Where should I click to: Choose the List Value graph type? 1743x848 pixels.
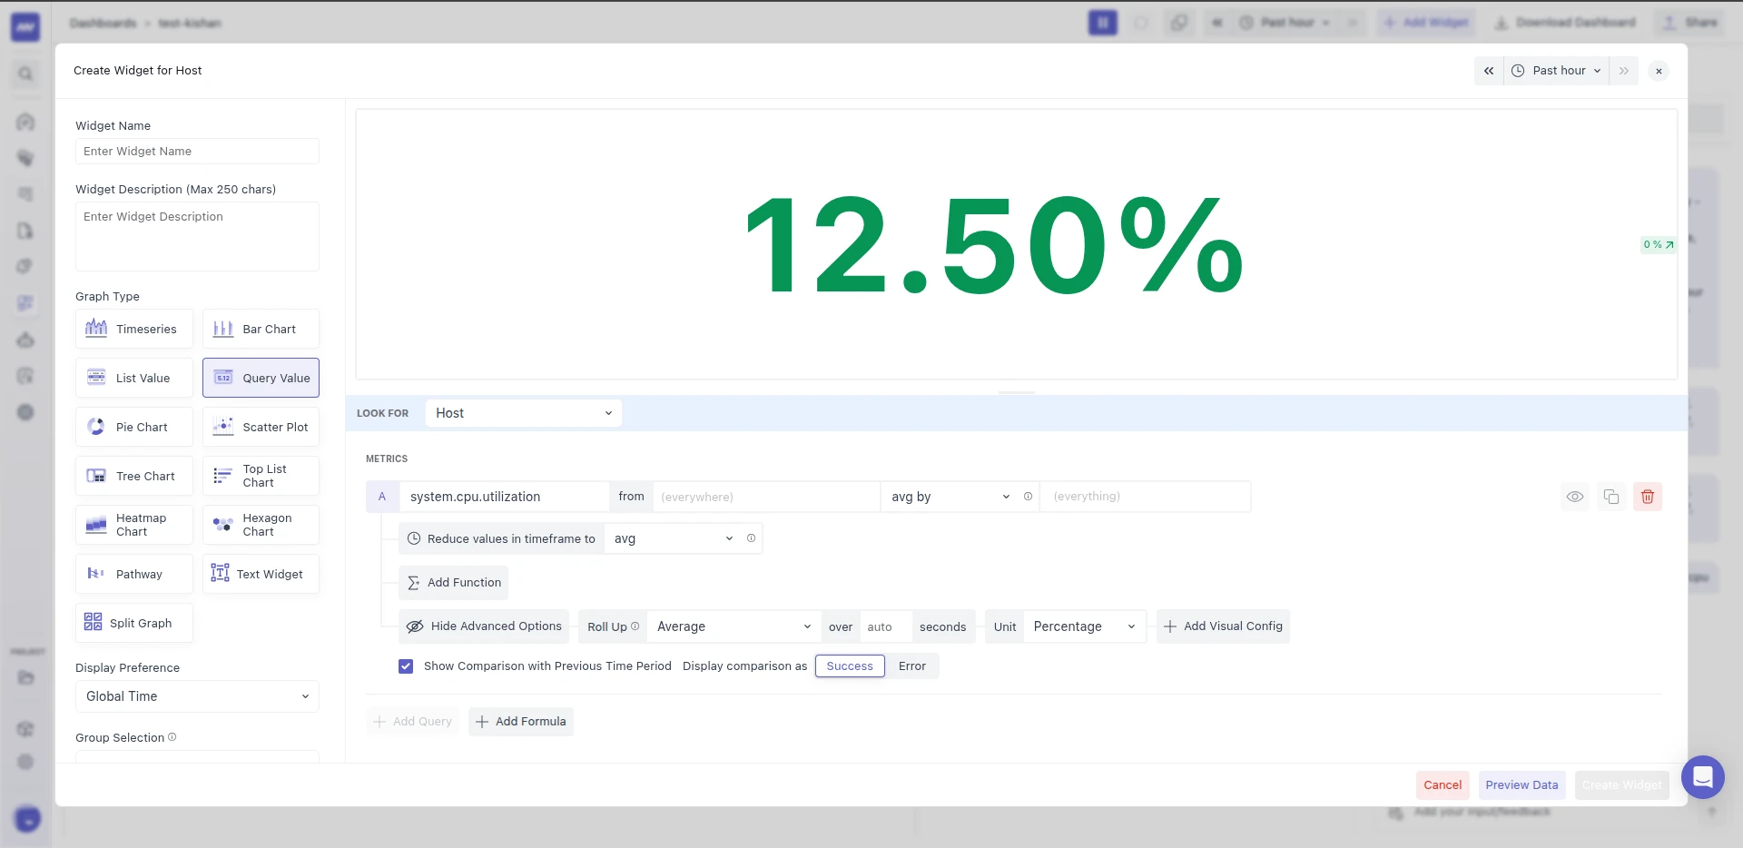pos(134,378)
